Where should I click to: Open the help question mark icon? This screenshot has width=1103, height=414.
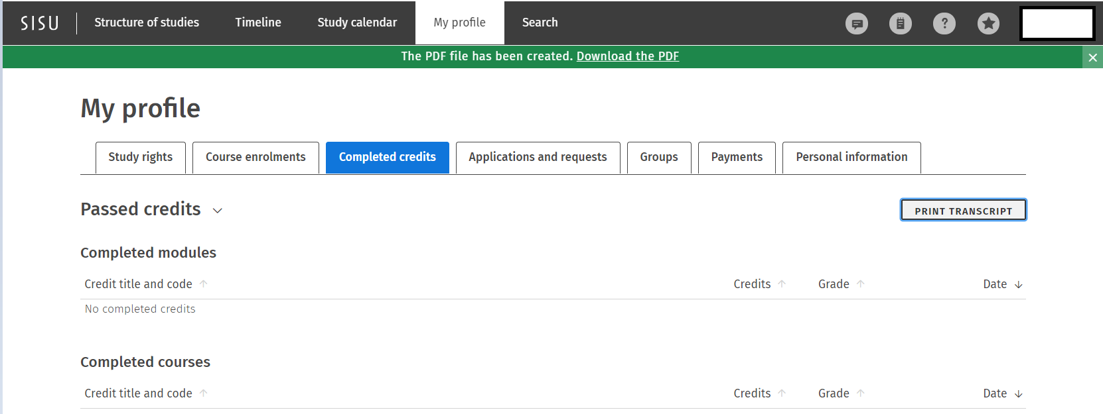point(944,24)
